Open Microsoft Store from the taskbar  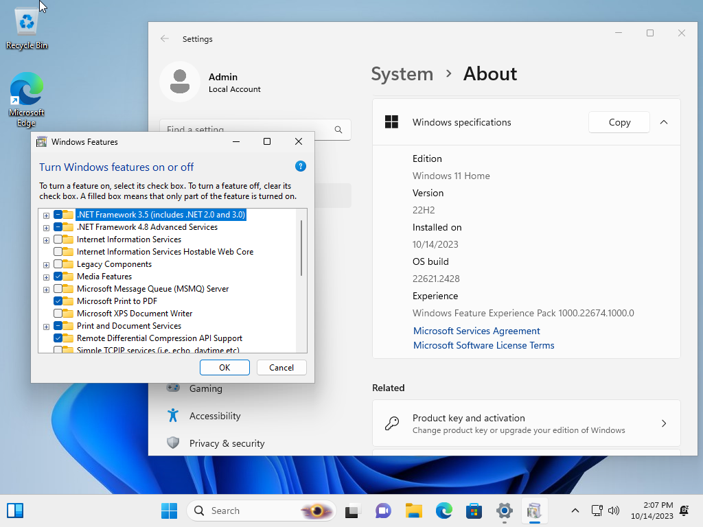click(x=474, y=511)
